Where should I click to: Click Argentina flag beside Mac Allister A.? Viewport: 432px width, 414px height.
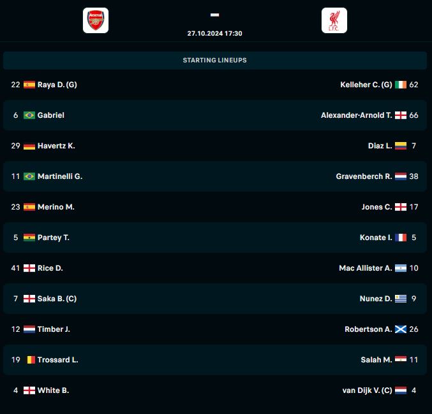click(x=401, y=268)
